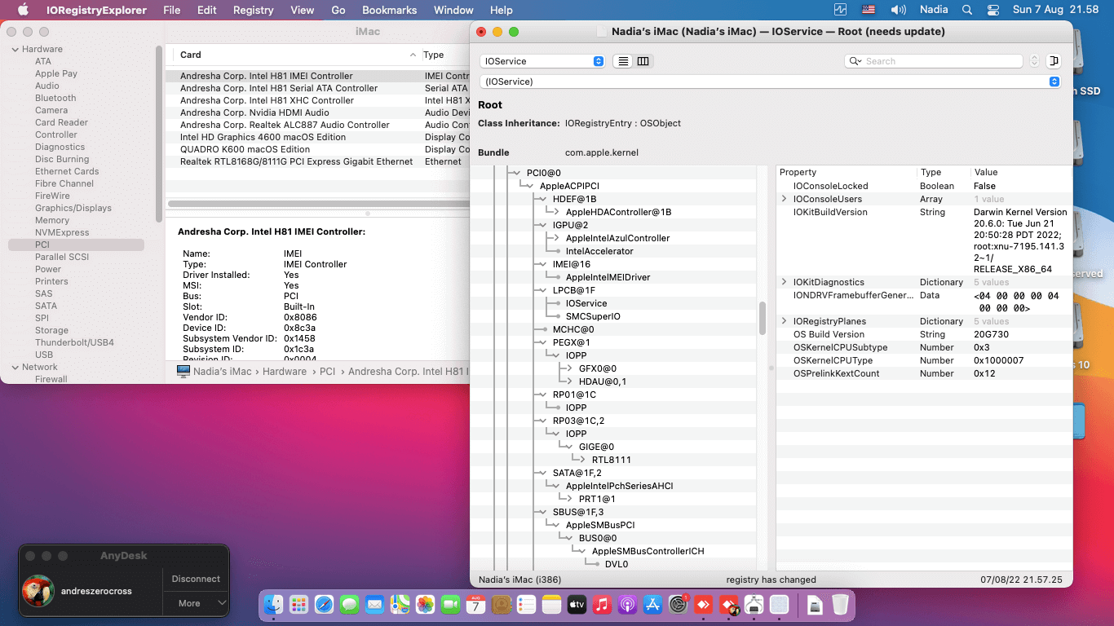The image size is (1114, 626).
Task: Select Graphics/Displays in System Information sidebar
Action: [x=73, y=208]
